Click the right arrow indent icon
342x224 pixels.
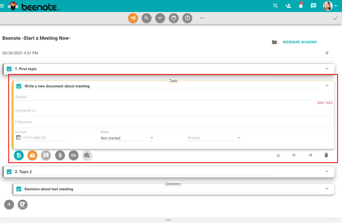coord(310,155)
